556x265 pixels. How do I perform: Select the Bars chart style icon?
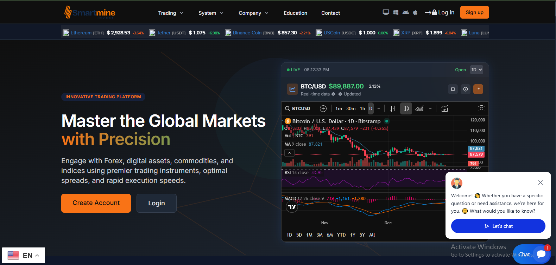click(393, 108)
